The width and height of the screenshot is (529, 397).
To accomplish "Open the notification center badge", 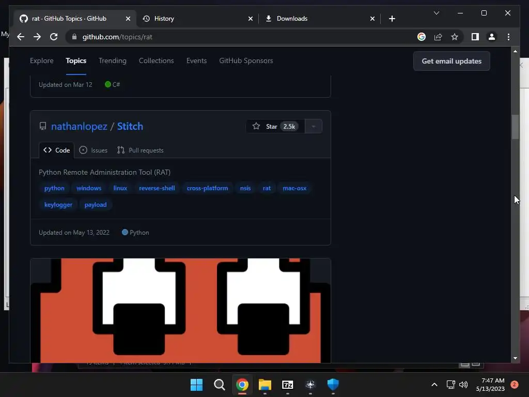I will (515, 385).
